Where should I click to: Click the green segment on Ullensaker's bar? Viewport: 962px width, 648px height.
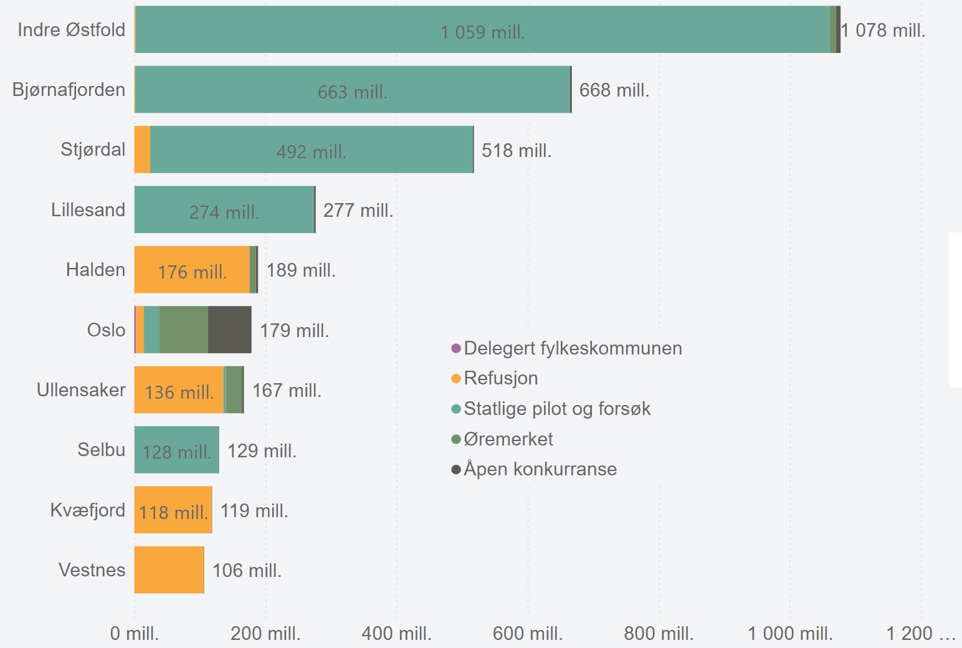(232, 390)
